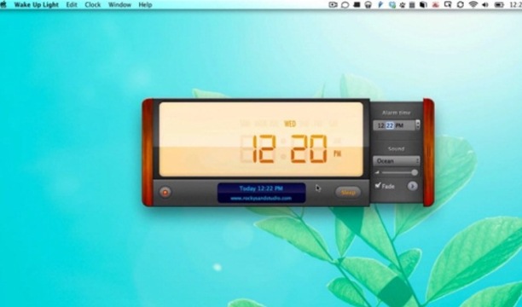Click the speech bubble icon in menu bar
The width and height of the screenshot is (522, 307).
345,4
